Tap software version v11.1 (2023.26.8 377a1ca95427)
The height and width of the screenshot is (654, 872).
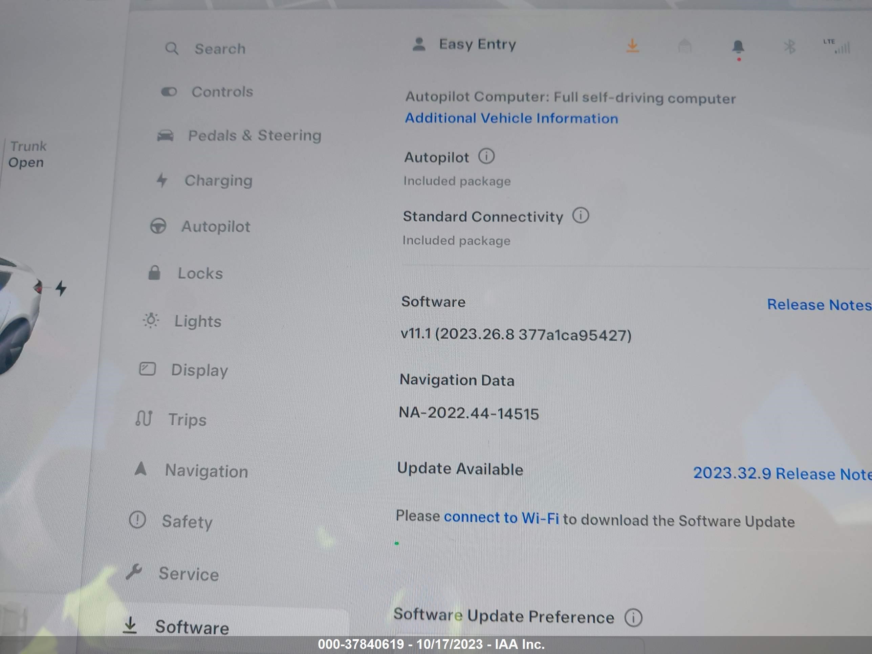pos(516,335)
